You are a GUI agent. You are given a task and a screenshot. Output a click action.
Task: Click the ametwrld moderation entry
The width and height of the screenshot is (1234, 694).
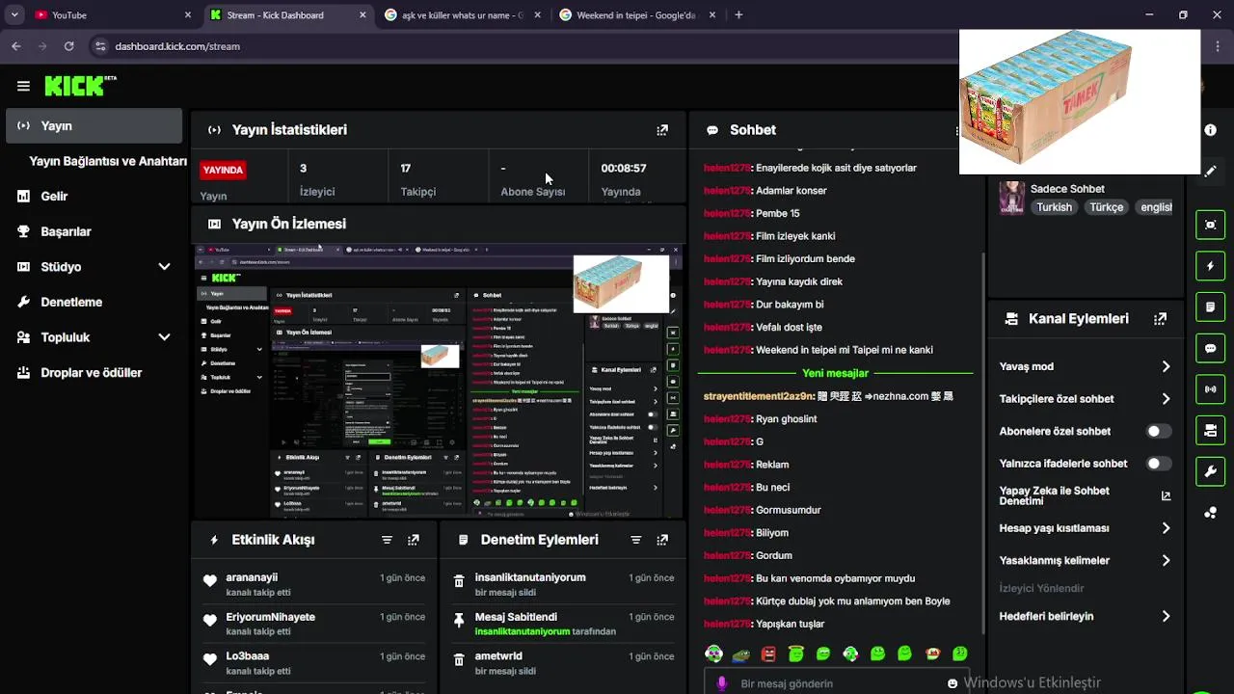(562, 662)
